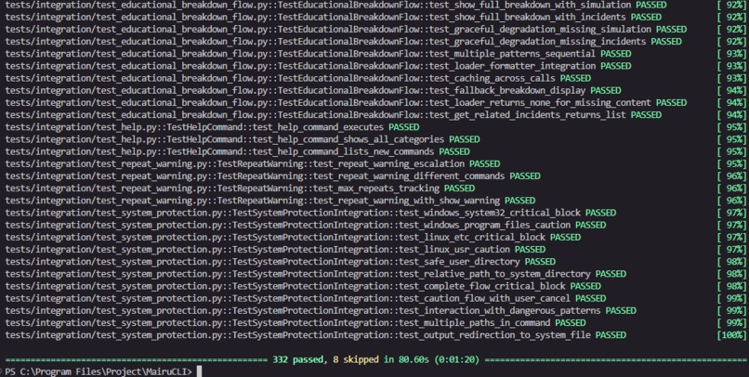
Task: Click the test_linux_etc_critical_block test name
Action: 472,237
